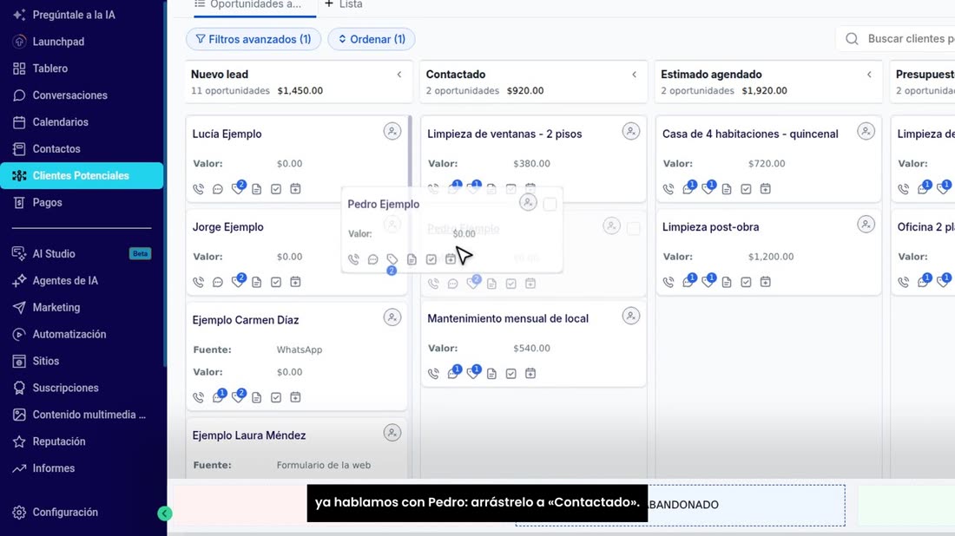
Task: Click the tasks checkmark on Mantenimiento mensual card
Action: point(511,374)
